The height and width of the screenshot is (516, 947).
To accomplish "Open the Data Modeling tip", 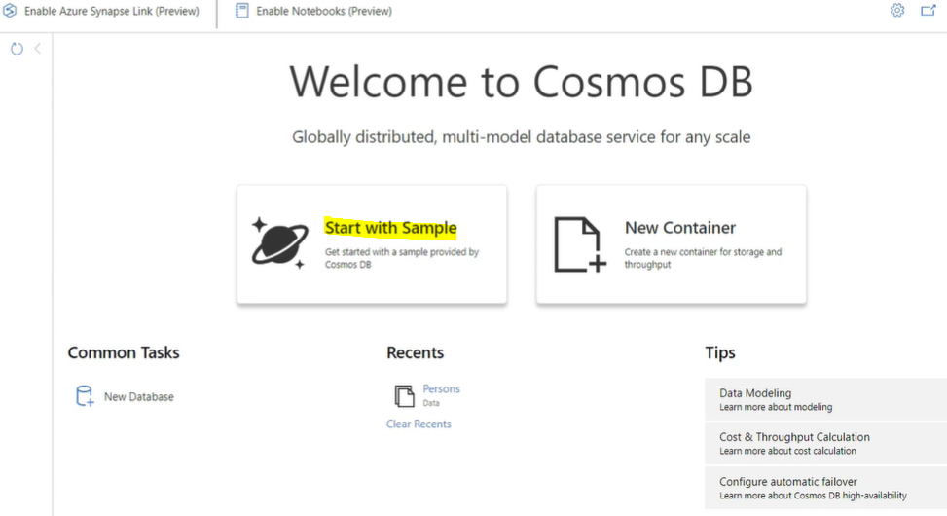I will [x=824, y=399].
